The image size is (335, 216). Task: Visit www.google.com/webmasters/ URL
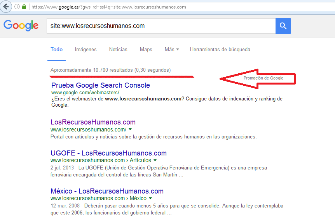coord(85,93)
